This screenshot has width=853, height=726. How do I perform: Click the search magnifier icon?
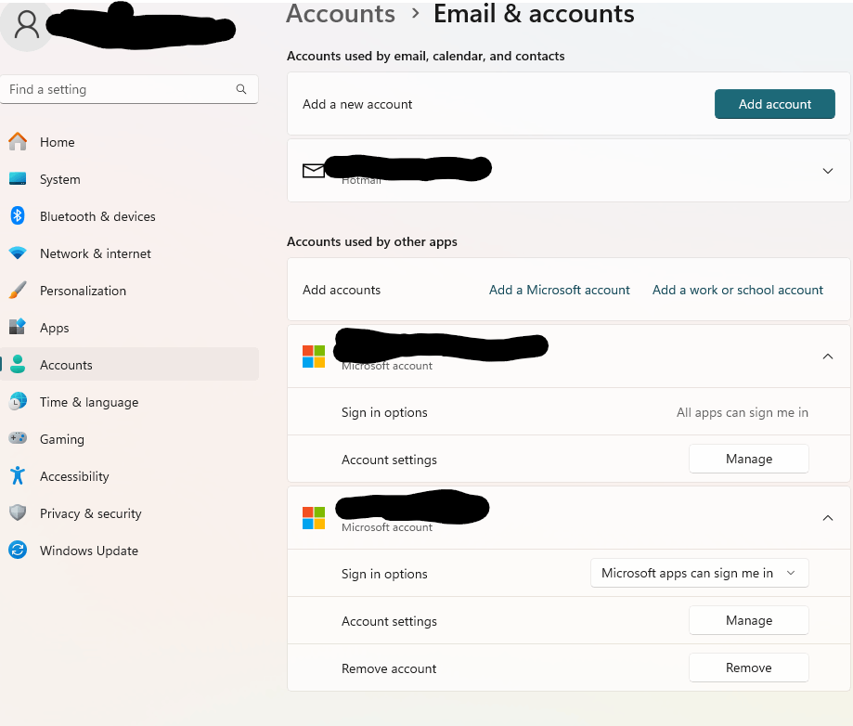pyautogui.click(x=241, y=89)
